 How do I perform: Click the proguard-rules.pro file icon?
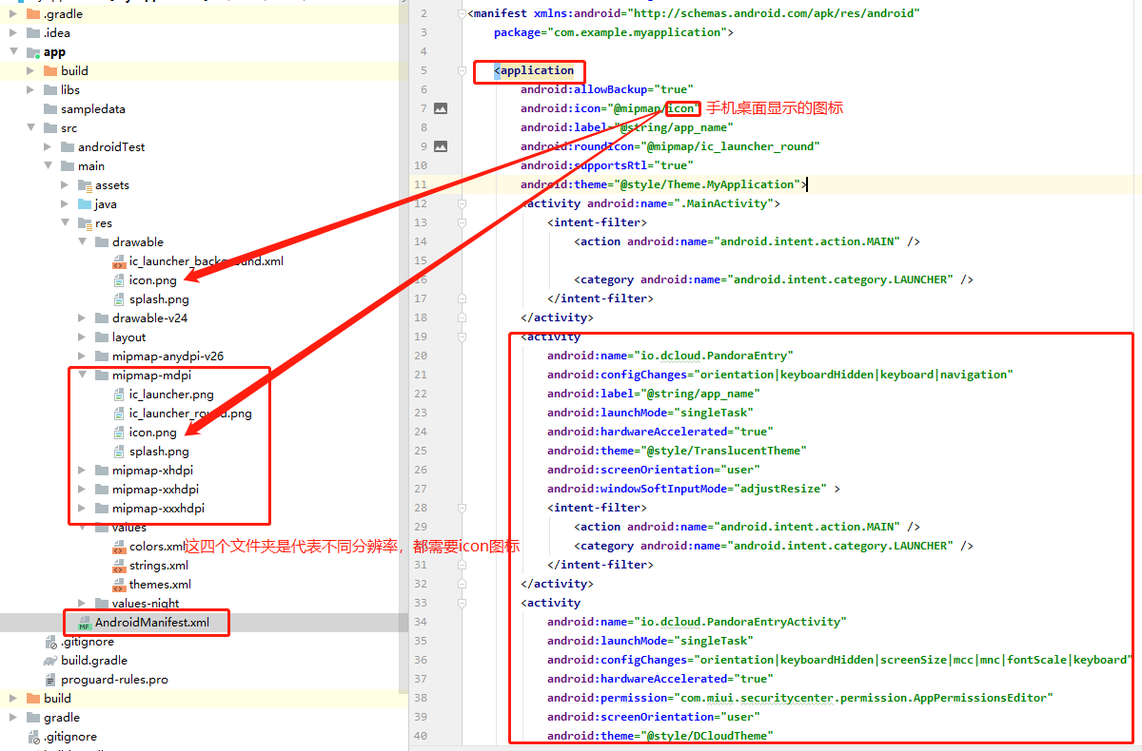[x=50, y=680]
